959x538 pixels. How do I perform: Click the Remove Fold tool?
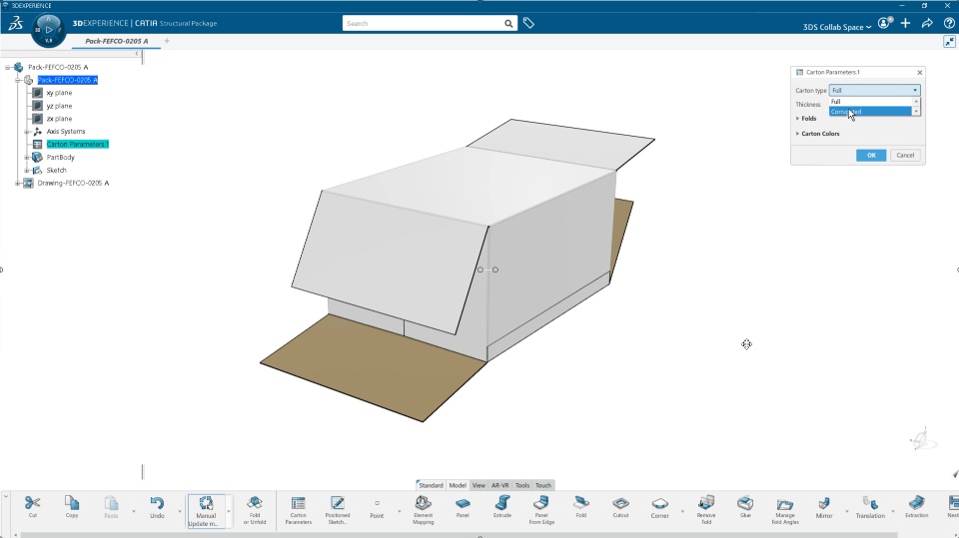point(706,510)
